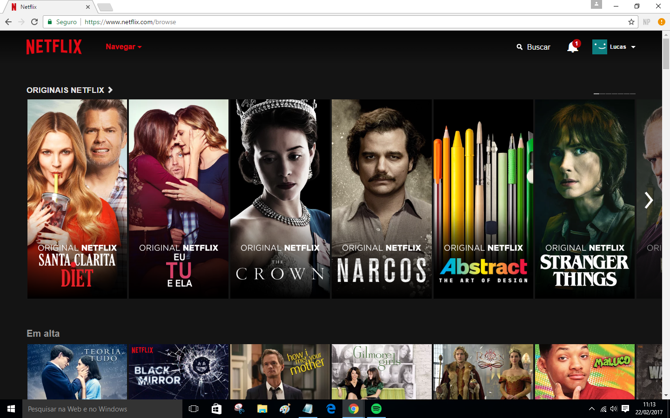670x418 pixels.
Task: Open the Windows Start menu
Action: tap(11, 409)
